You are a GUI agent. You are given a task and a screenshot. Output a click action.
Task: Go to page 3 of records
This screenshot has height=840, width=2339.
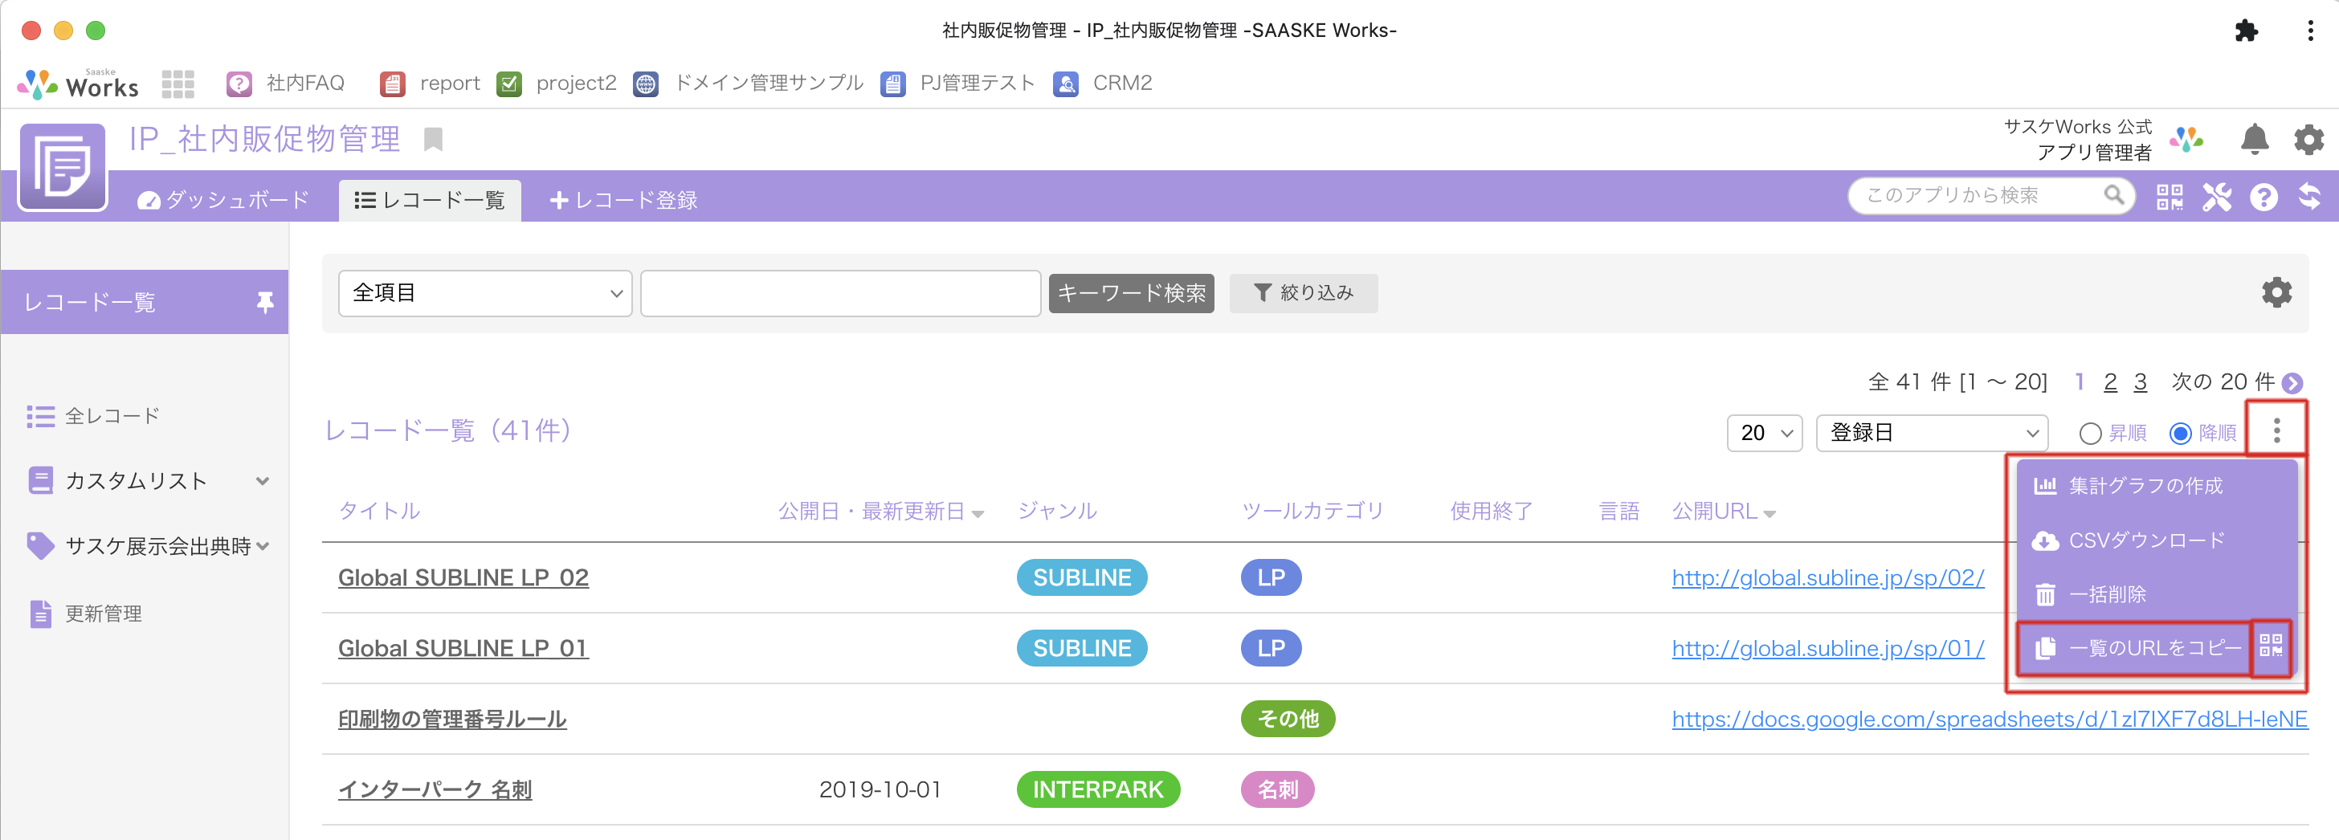click(x=2140, y=382)
